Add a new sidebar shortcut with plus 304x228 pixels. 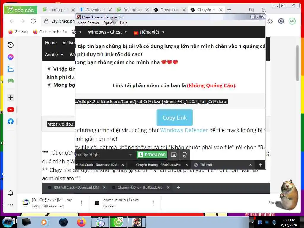(x=11, y=97)
